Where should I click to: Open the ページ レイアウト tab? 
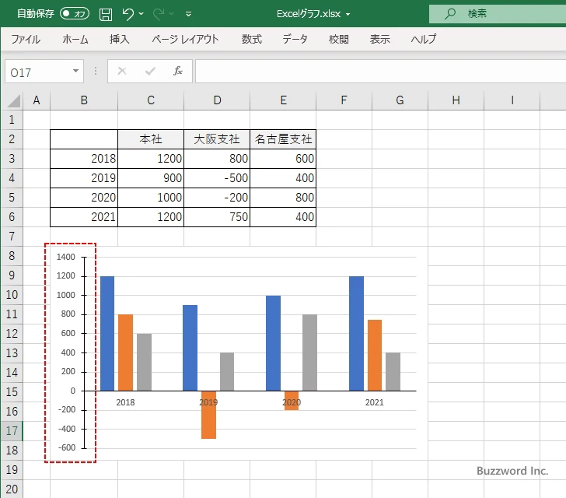[x=185, y=39]
